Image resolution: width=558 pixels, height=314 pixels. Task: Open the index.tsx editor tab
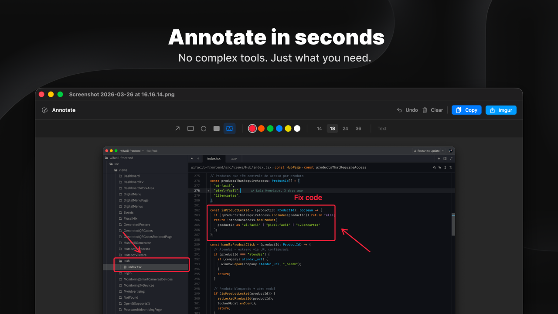pos(214,159)
